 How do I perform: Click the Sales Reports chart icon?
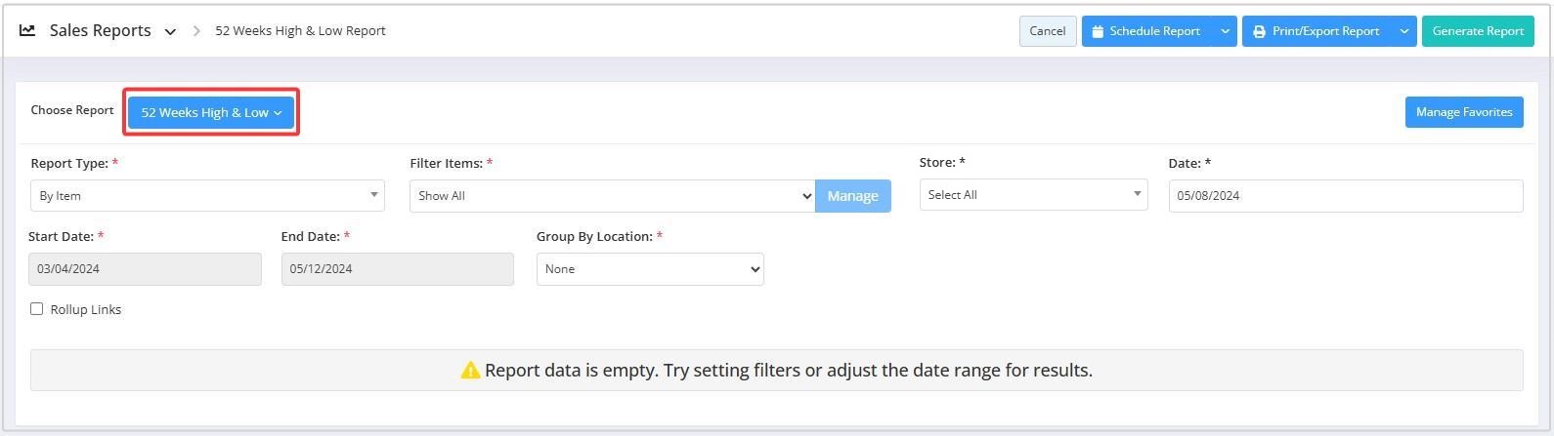pos(27,30)
